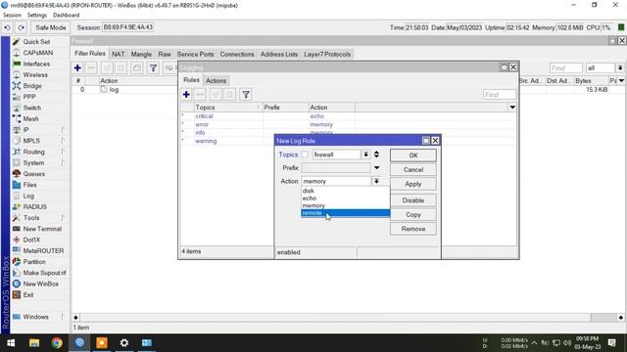Open the Service Ports tab
Viewport: 627px width, 352px height.
coord(195,55)
